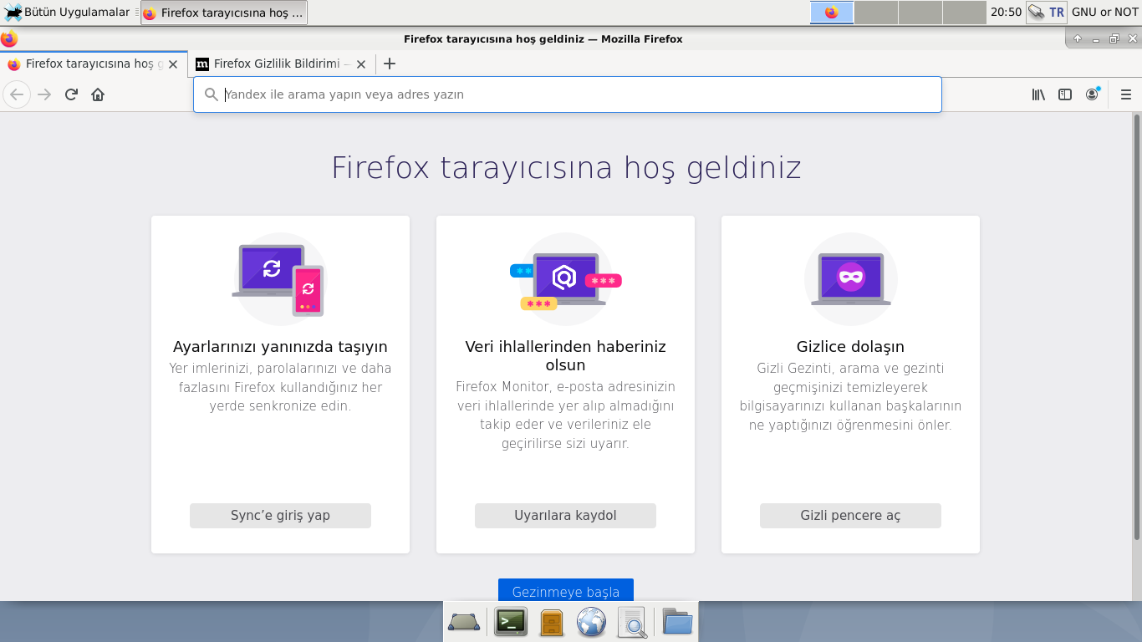Open a private window with "Gizli pencere aç"
The width and height of the screenshot is (1142, 642).
pyautogui.click(x=850, y=516)
